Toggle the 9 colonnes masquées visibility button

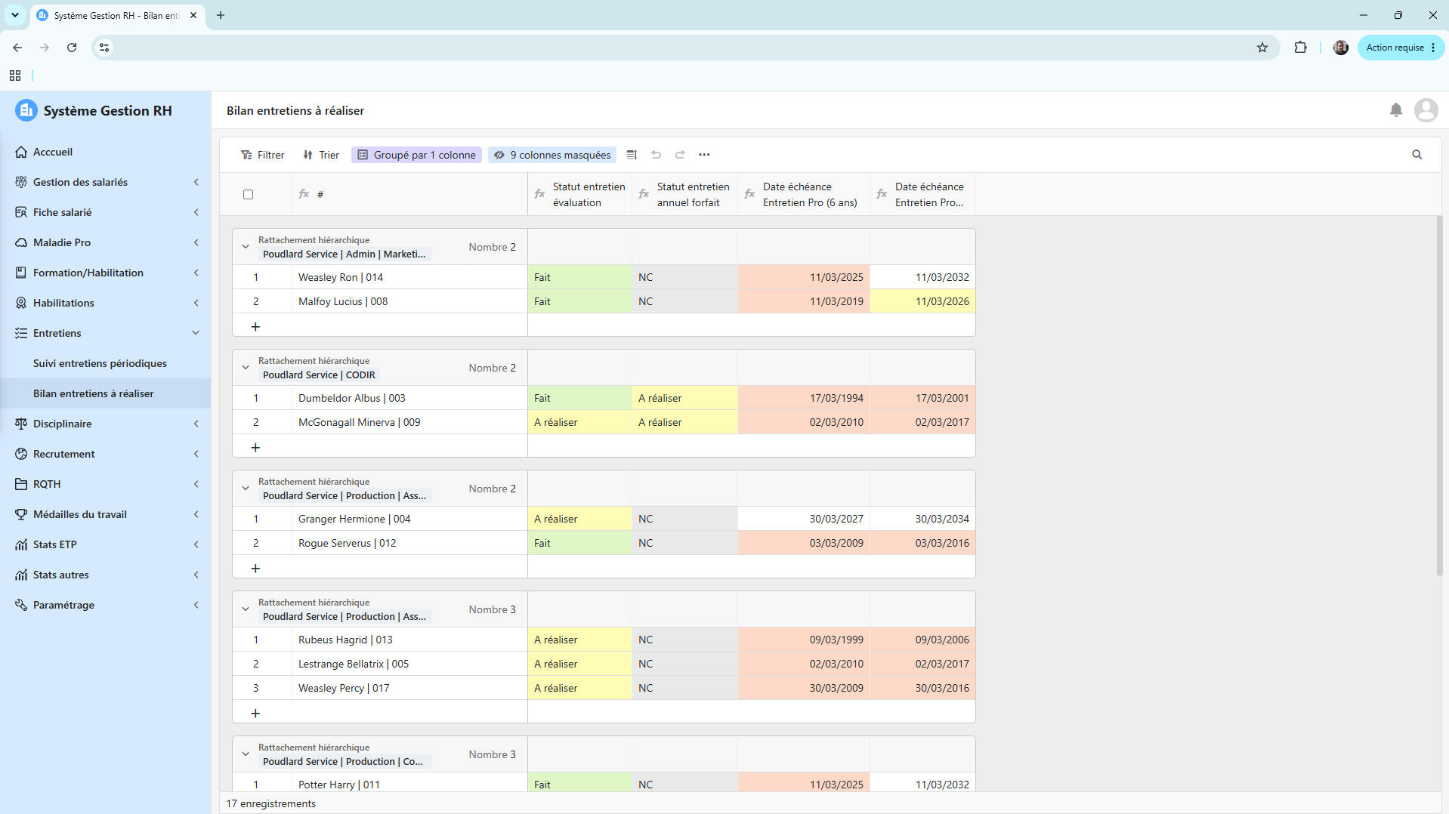click(x=552, y=155)
